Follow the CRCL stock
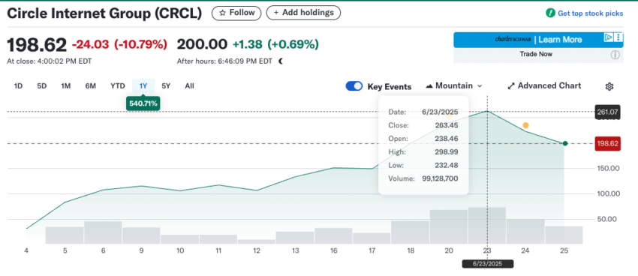This screenshot has height=276, width=638. 236,13
